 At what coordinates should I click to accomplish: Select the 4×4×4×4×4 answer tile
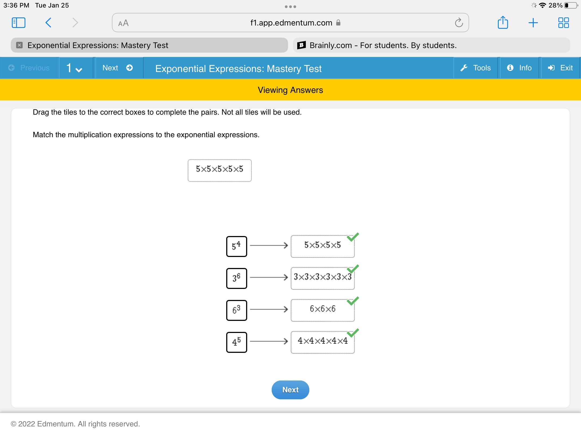[323, 342]
